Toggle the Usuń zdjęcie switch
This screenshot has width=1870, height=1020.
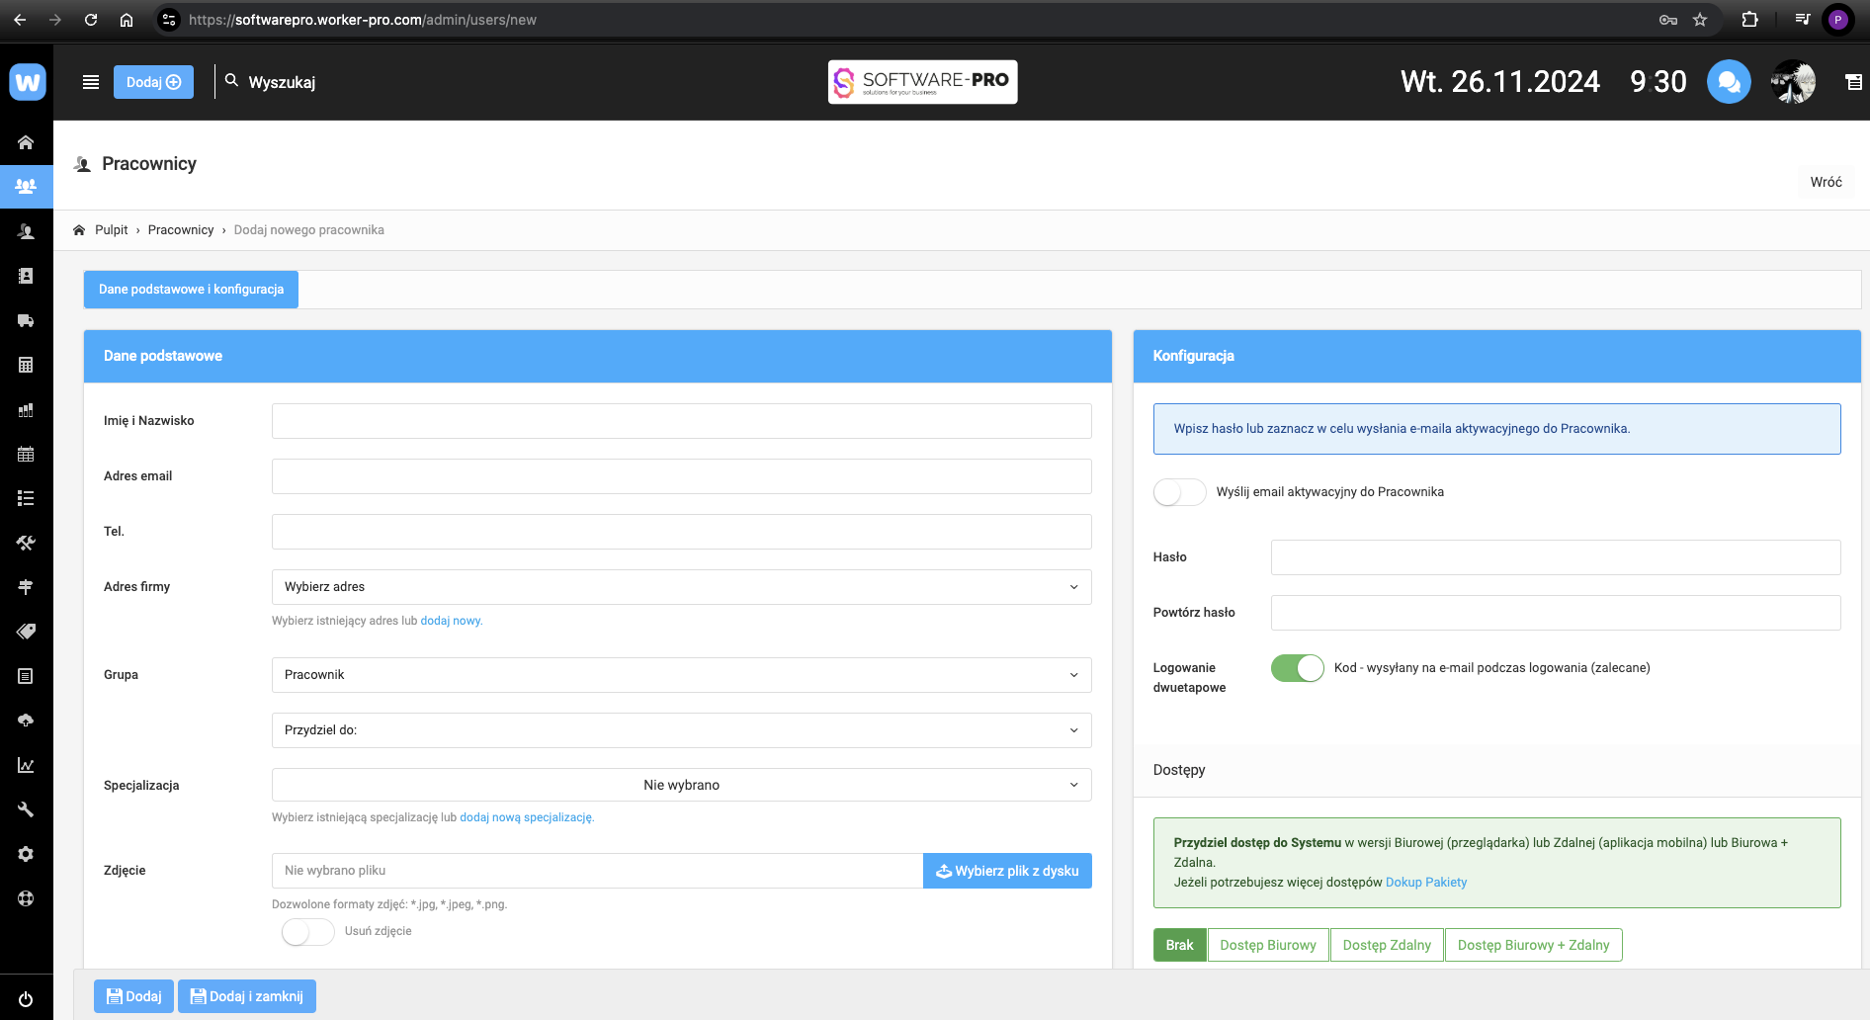click(x=307, y=932)
